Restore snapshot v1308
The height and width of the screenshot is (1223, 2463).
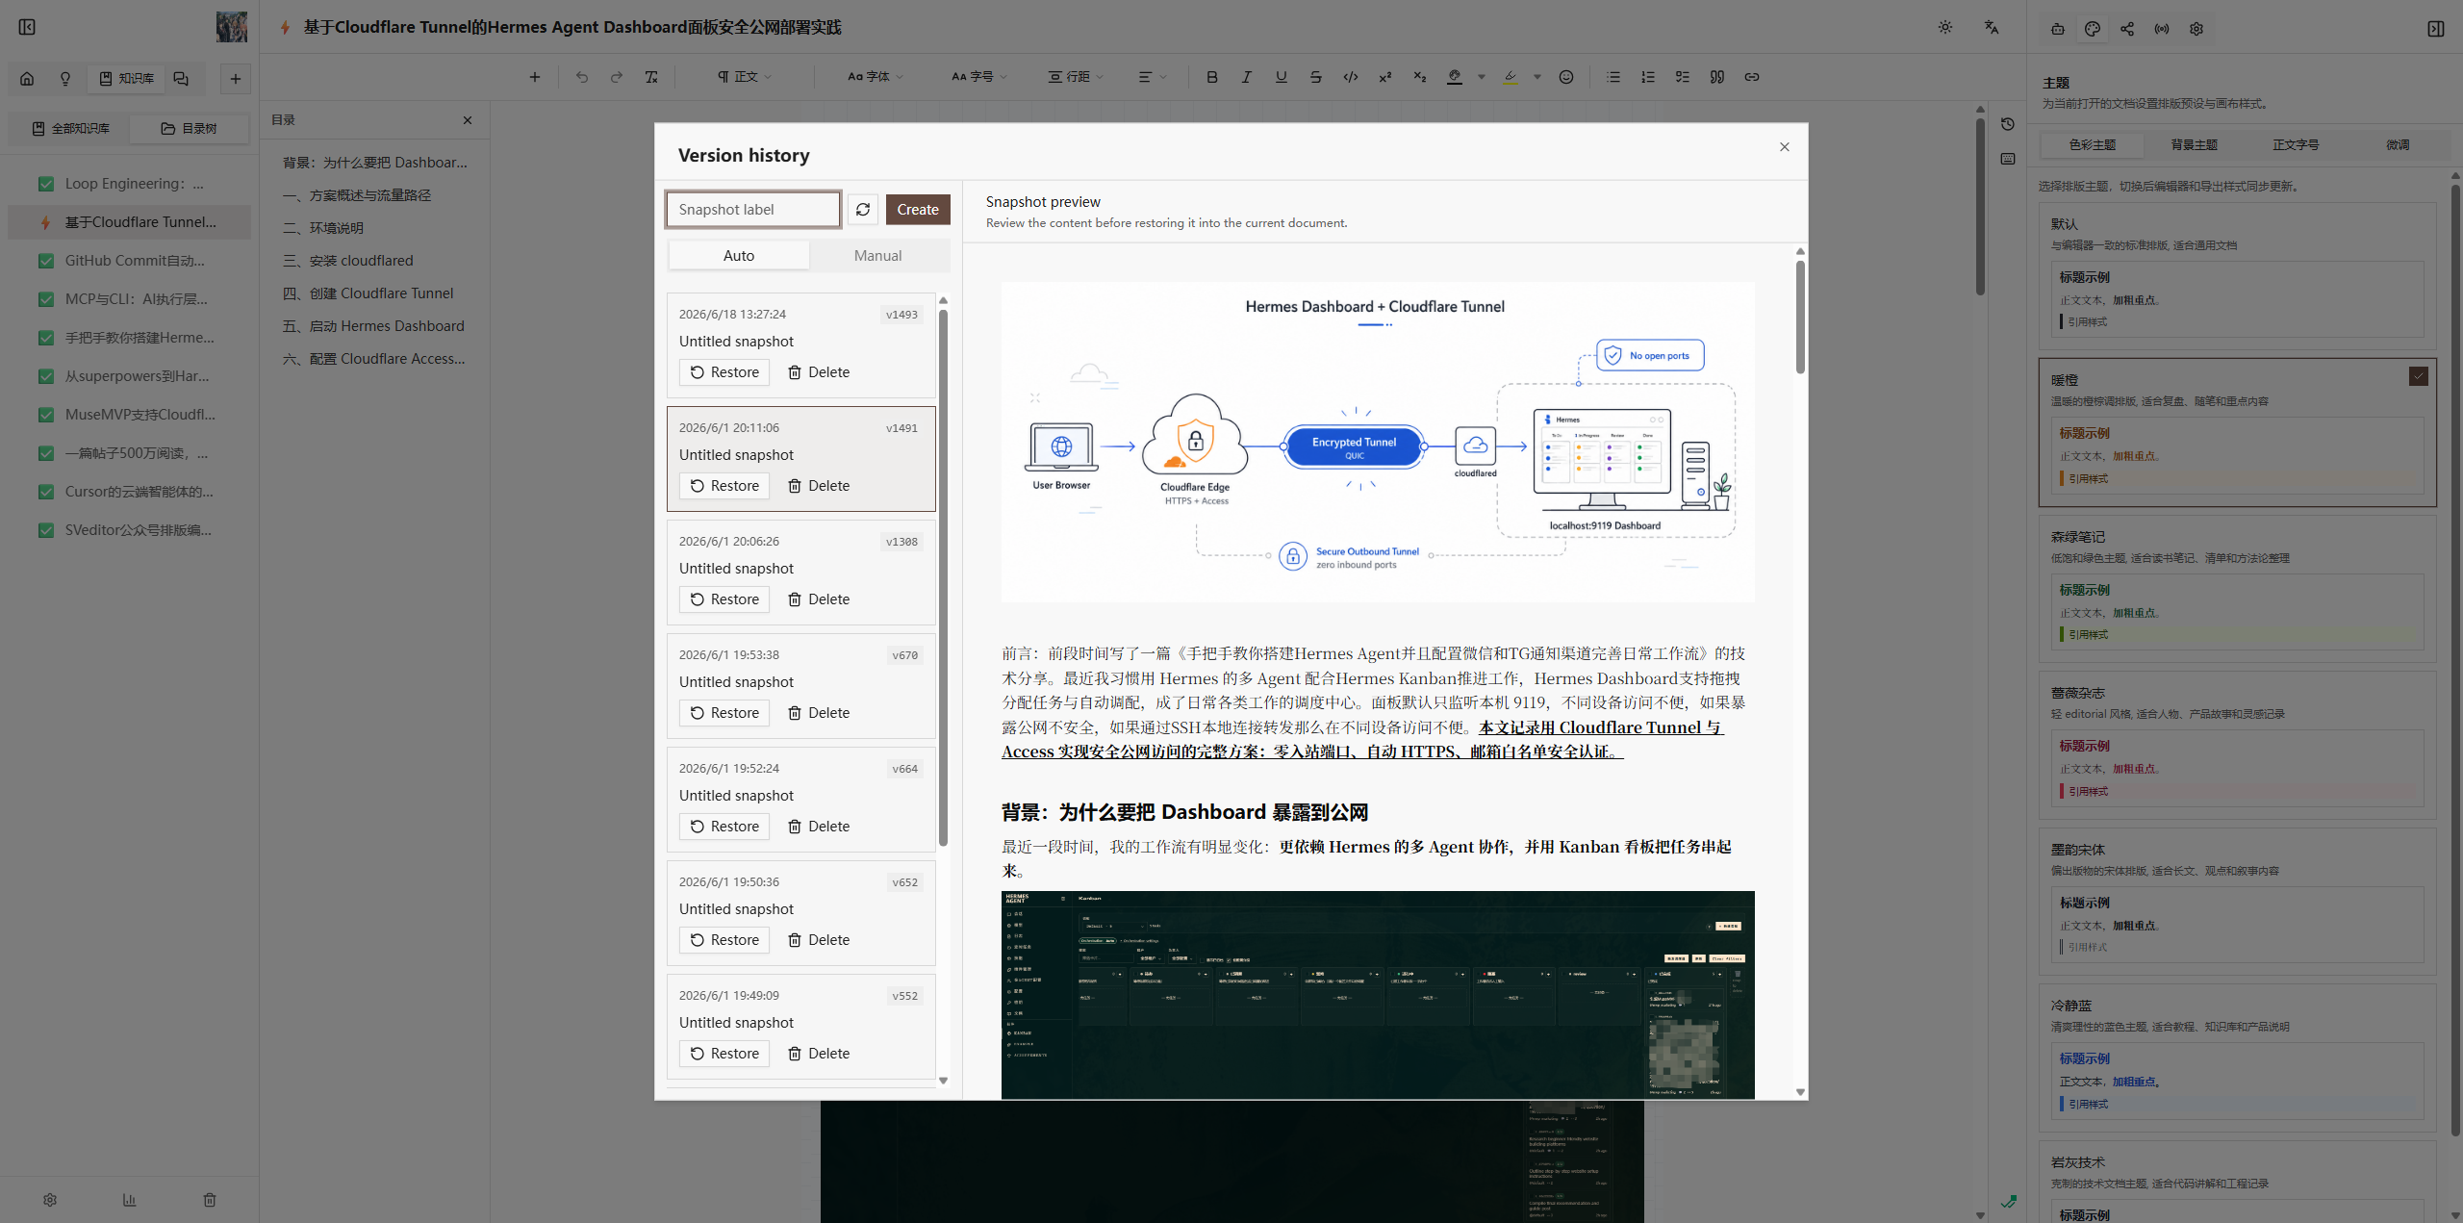724,599
